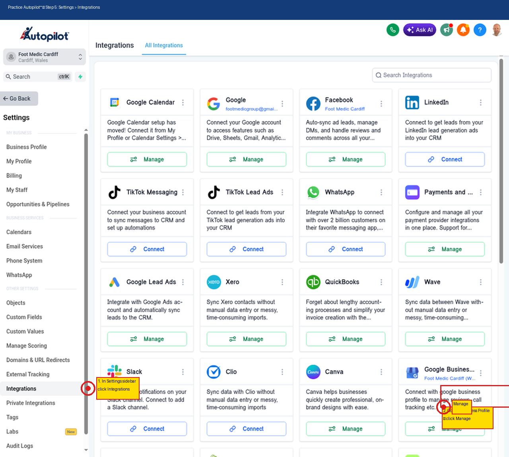Click the Google G logo icon
This screenshot has width=509, height=457.
[214, 104]
